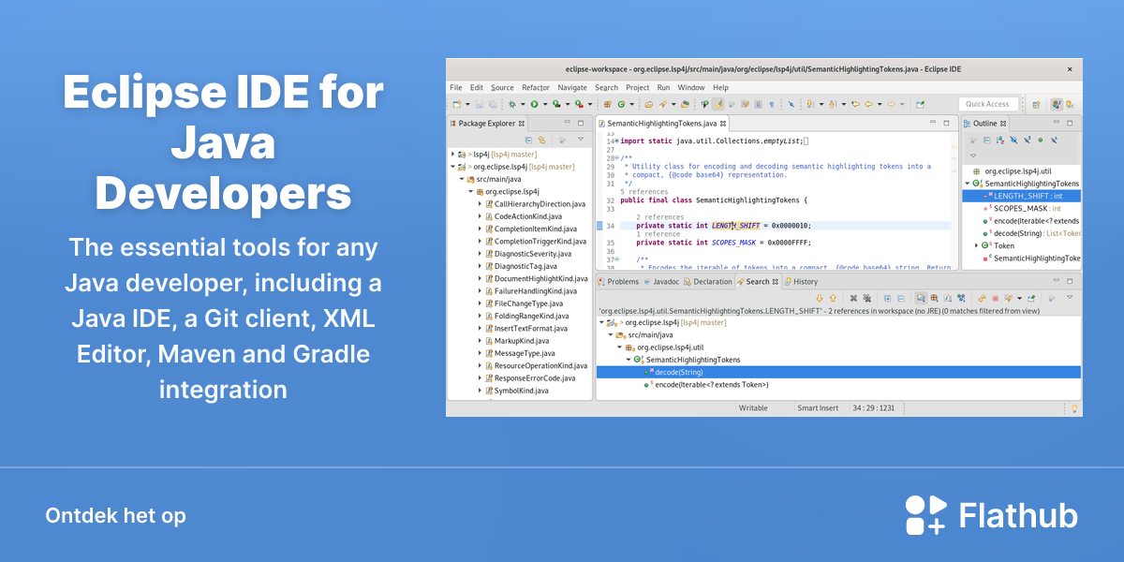1124x562 pixels.
Task: Click Collapse All icon in Search view
Action: pyautogui.click(x=901, y=298)
